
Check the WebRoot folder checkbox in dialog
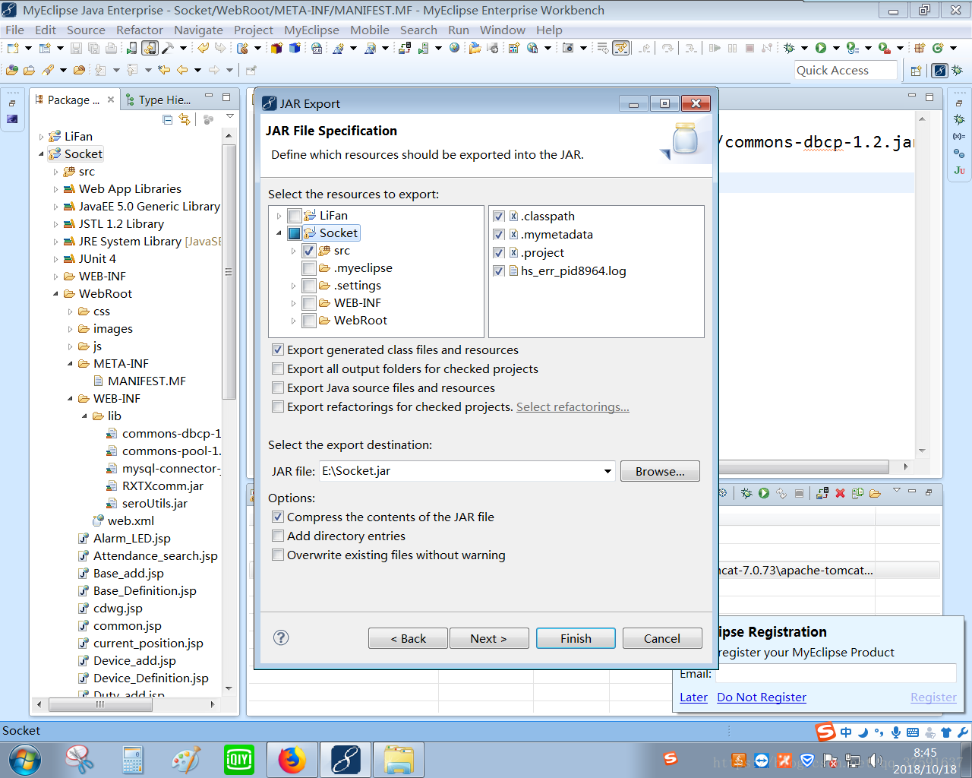pos(309,321)
